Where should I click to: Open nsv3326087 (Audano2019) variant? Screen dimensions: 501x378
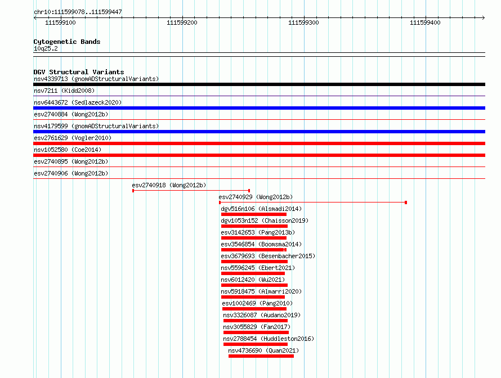click(x=262, y=315)
